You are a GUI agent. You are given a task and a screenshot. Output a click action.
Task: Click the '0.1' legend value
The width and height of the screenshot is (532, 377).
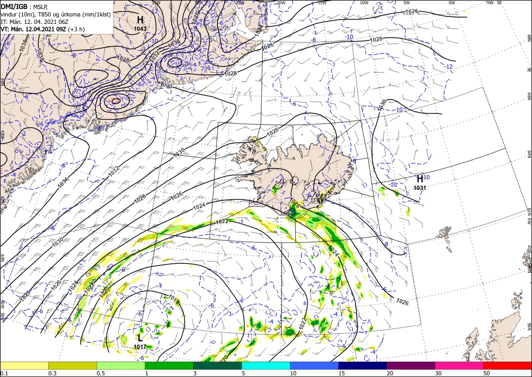[x=3, y=373]
